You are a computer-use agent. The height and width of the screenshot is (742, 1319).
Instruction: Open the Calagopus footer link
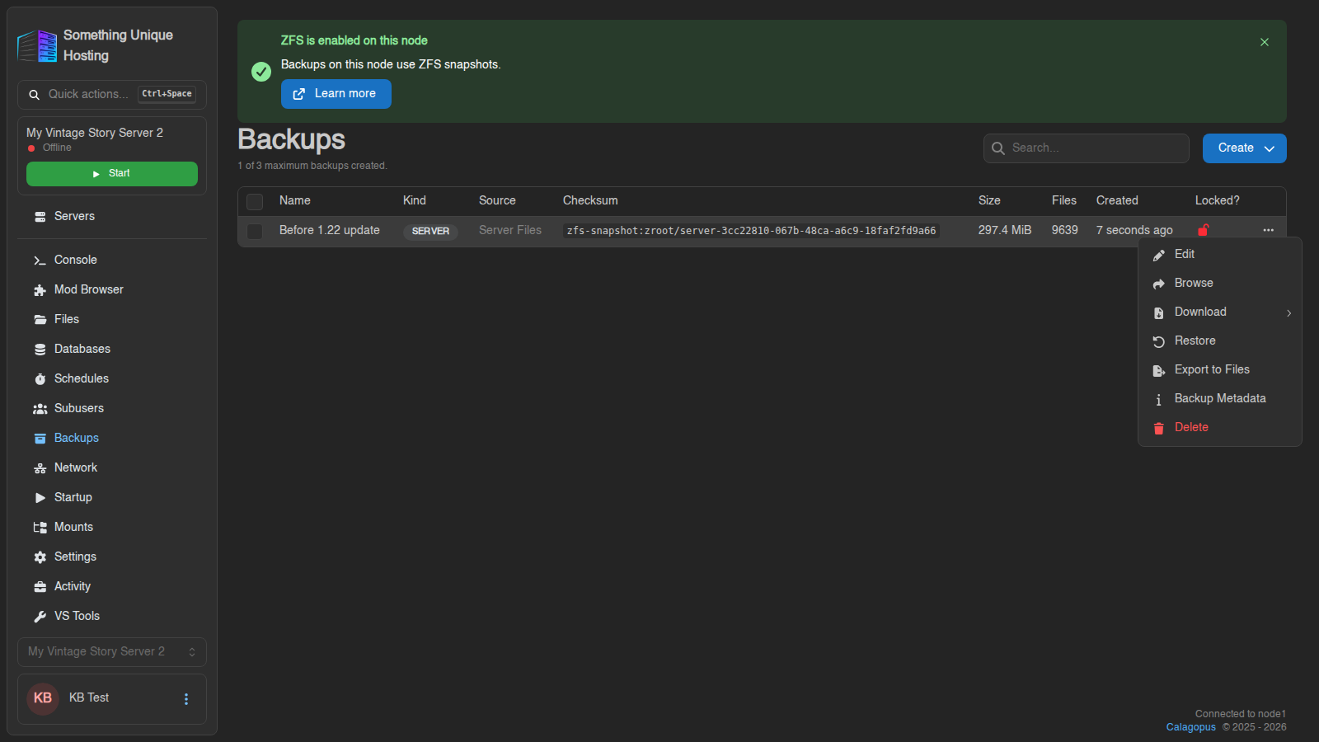click(1190, 727)
